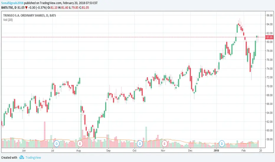
Task: Click the Nov label on time axis
Action: click(163, 151)
